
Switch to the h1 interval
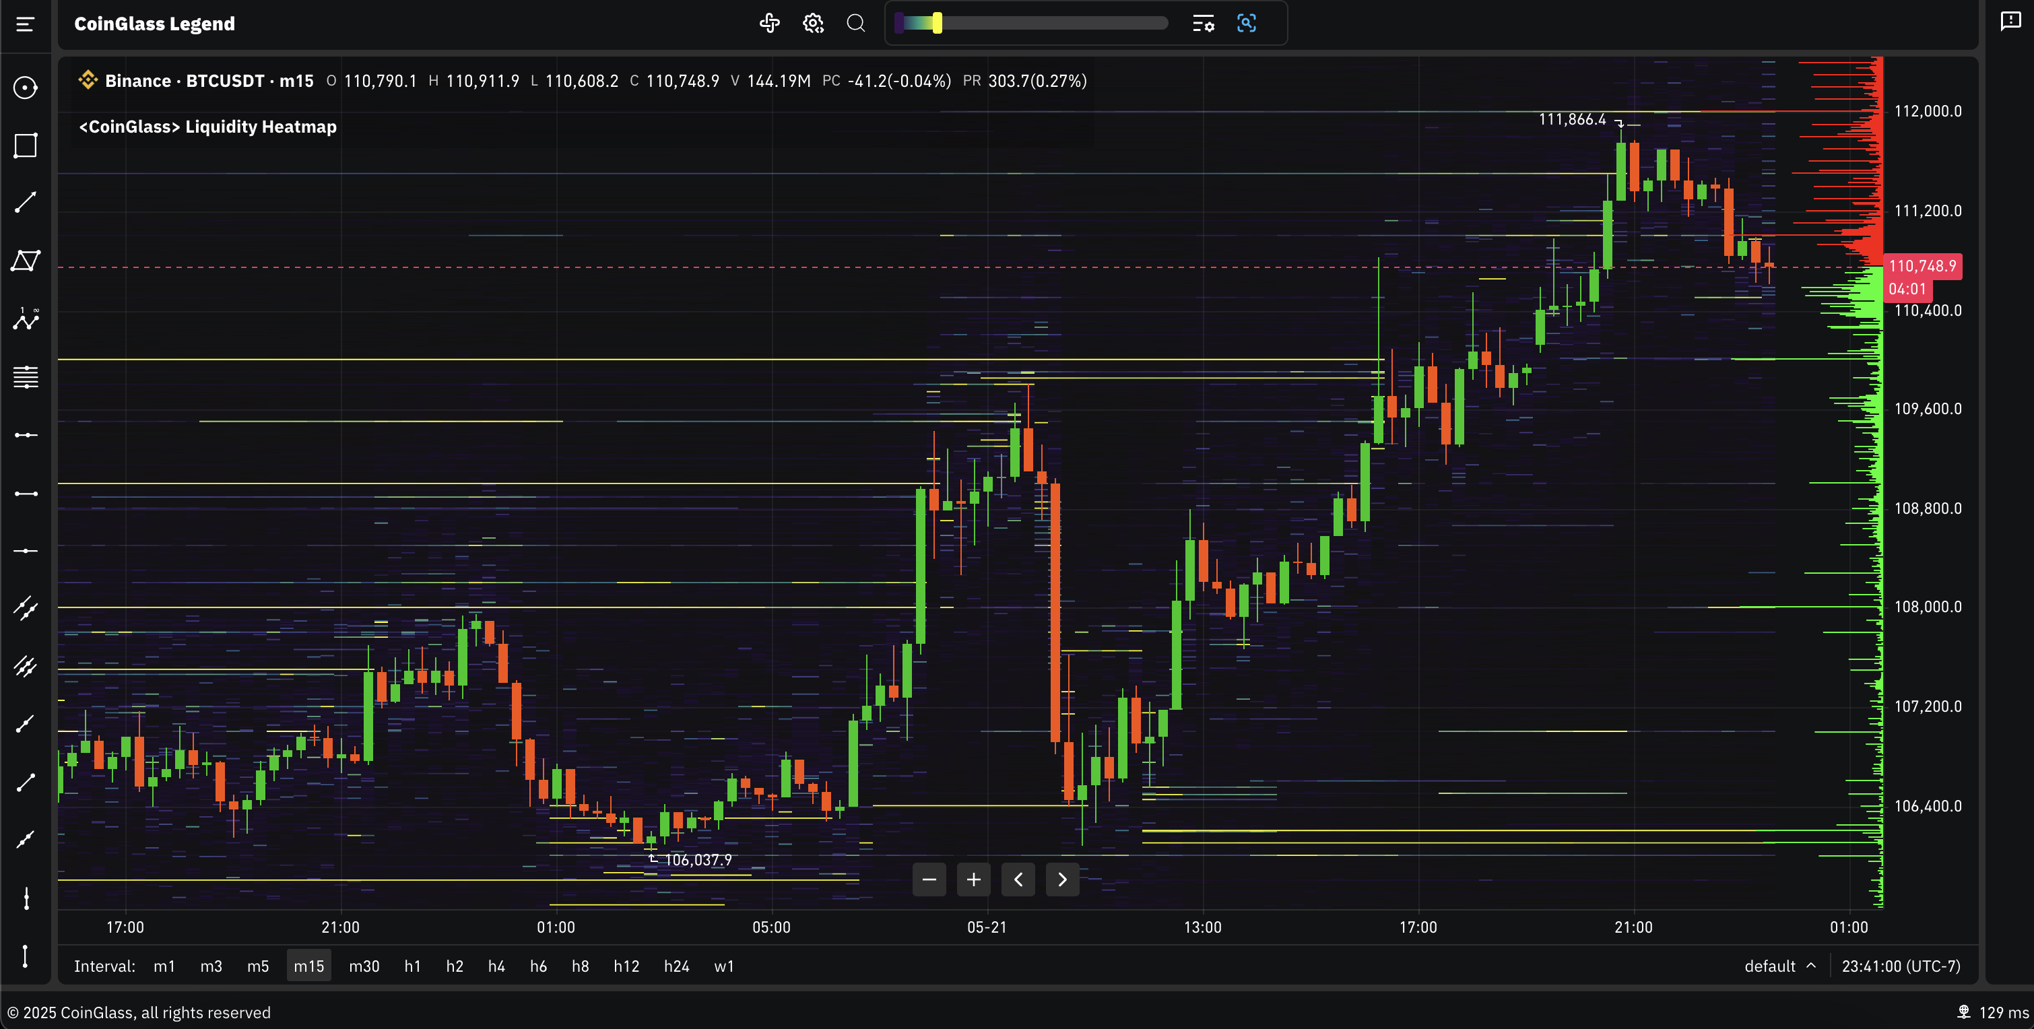coord(412,966)
